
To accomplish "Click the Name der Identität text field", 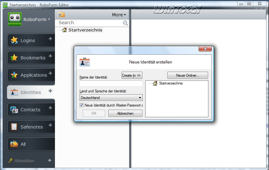I will tap(111, 84).
